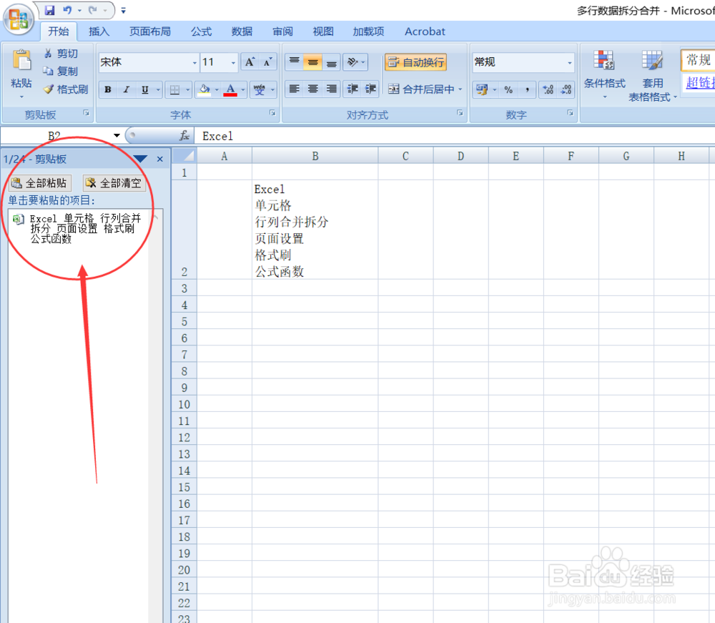Undo the last action

(x=67, y=10)
